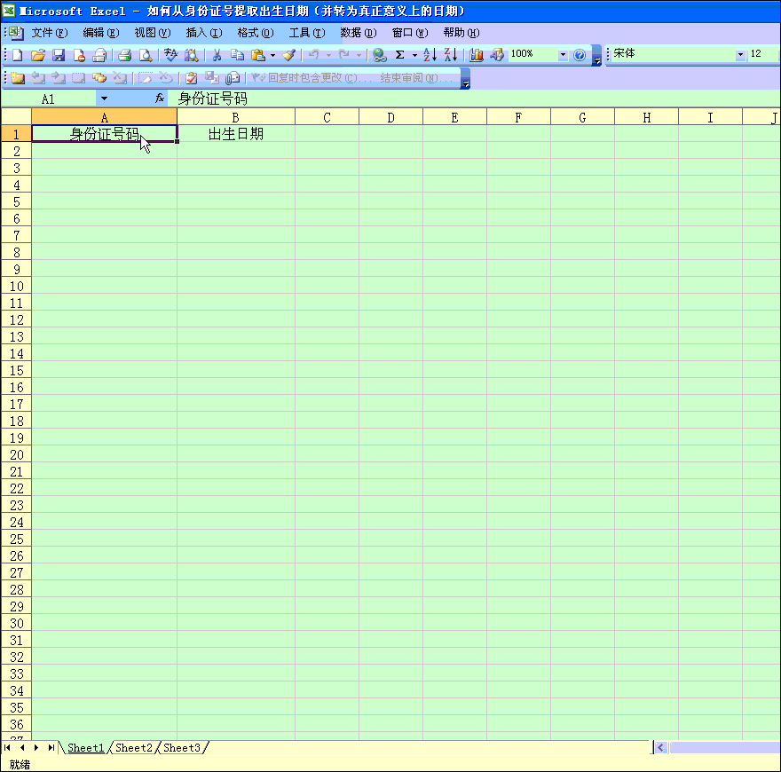The image size is (781, 772).
Task: Click the Cut scissors icon
Action: (216, 55)
